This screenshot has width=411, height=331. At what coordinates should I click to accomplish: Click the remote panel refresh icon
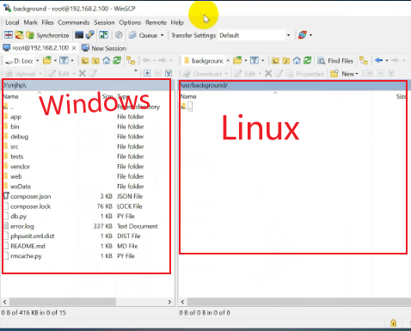pos(308,60)
